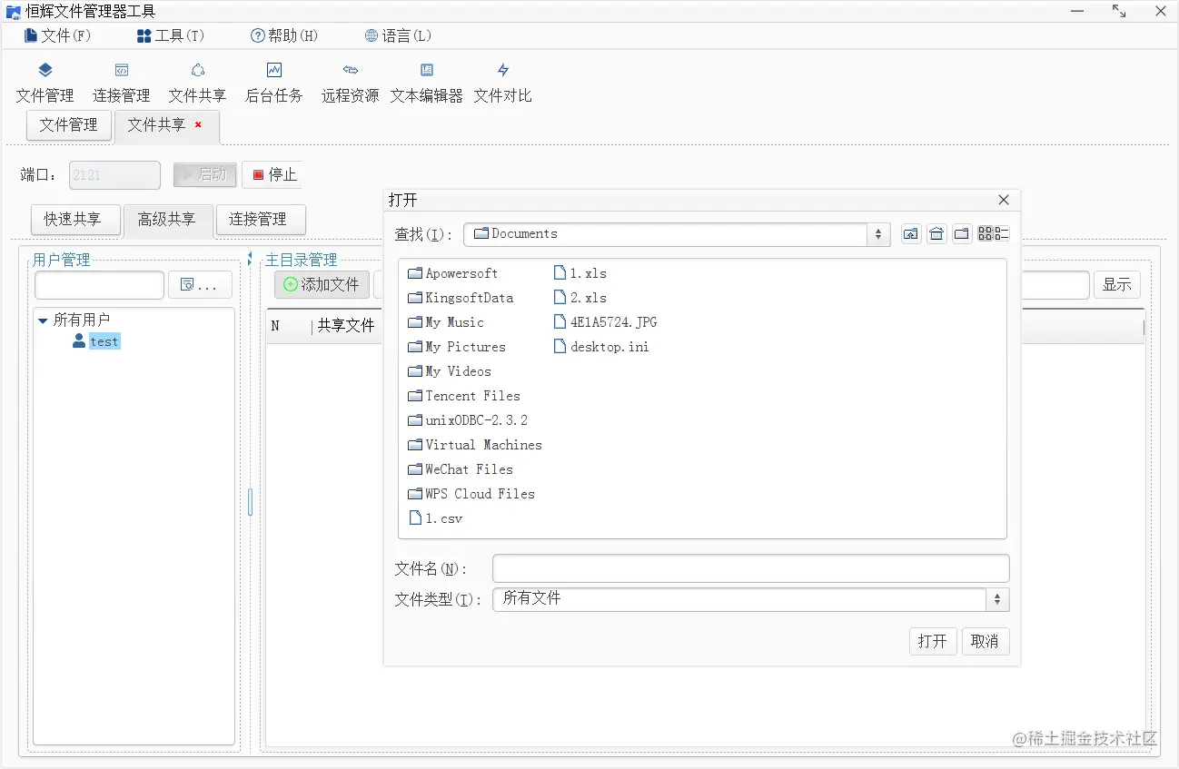Open the 文件共享 toolbar icon
This screenshot has width=1179, height=769.
click(198, 83)
